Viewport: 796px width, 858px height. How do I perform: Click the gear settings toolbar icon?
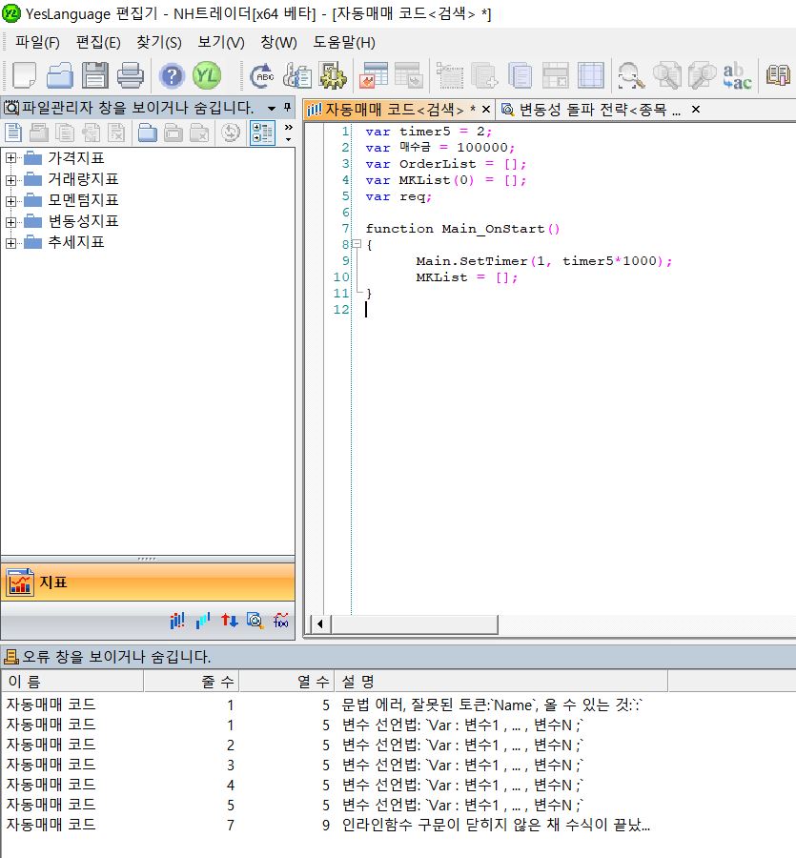[x=331, y=75]
